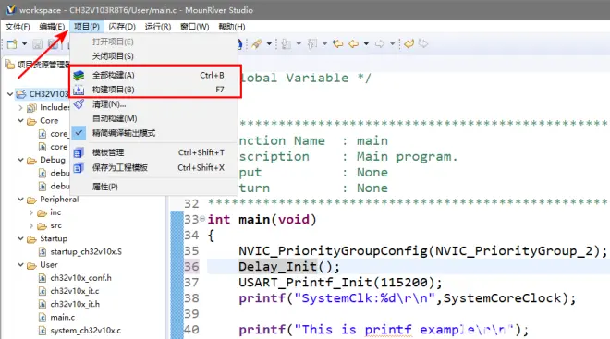Collapse the Debug folder
This screenshot has height=339, width=610.
pos(20,160)
